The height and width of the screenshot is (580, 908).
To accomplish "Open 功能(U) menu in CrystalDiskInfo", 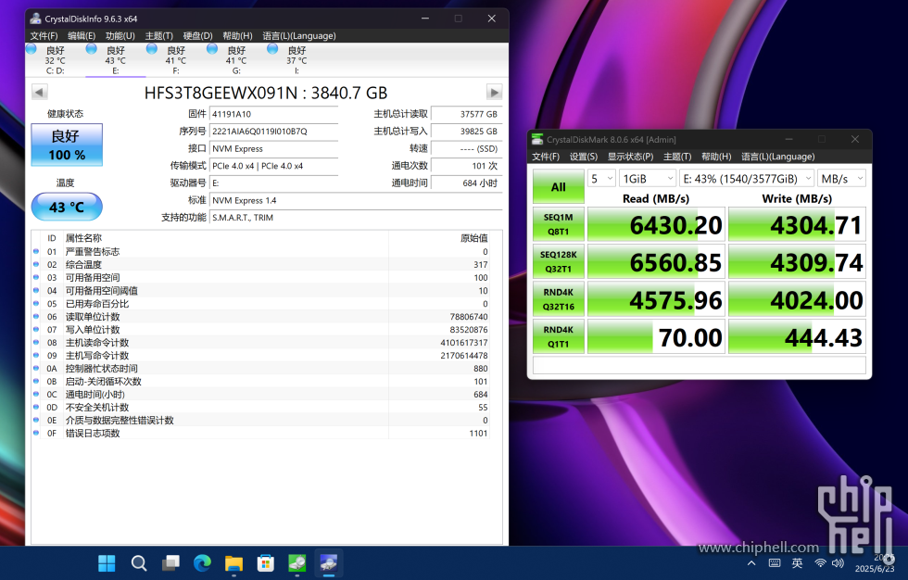I will [120, 36].
